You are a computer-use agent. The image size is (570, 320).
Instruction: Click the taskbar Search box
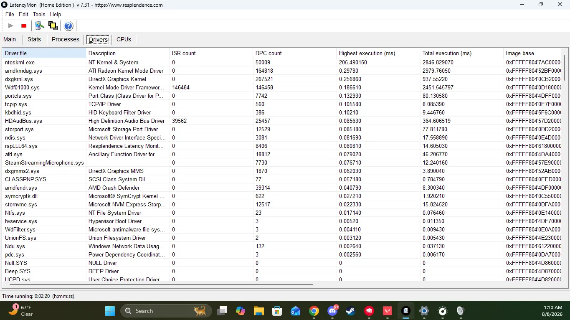[x=166, y=311]
